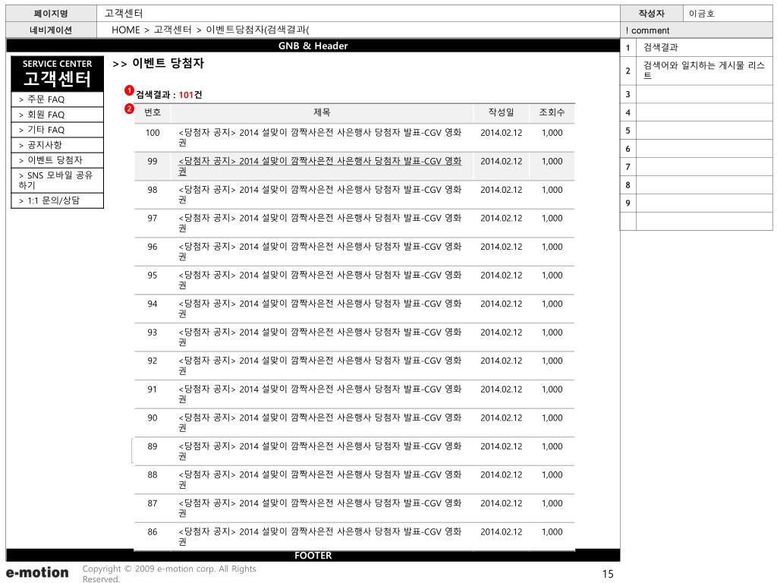Open 1:1 문의/상담 sidebar item
This screenshot has height=583, width=777.
(57, 200)
